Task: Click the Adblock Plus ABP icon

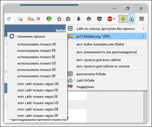Action: tap(110, 19)
